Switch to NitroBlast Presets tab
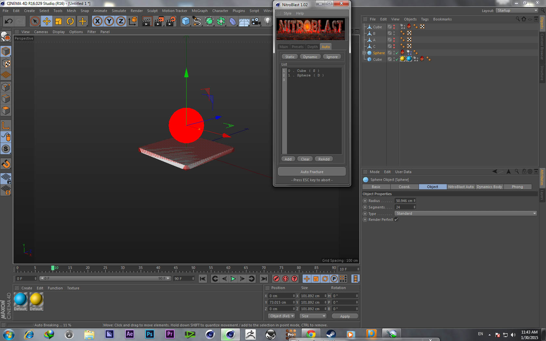Viewport: 546px width, 341px height. tap(297, 47)
